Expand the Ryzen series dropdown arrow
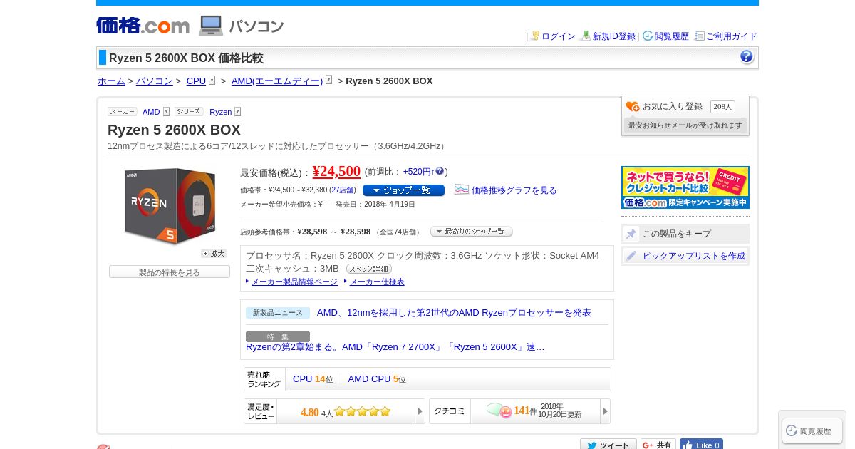The width and height of the screenshot is (855, 449). tap(237, 112)
